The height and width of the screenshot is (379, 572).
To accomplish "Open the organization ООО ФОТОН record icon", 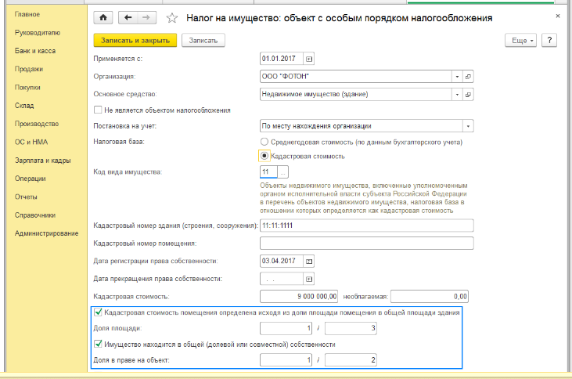I will tap(469, 77).
